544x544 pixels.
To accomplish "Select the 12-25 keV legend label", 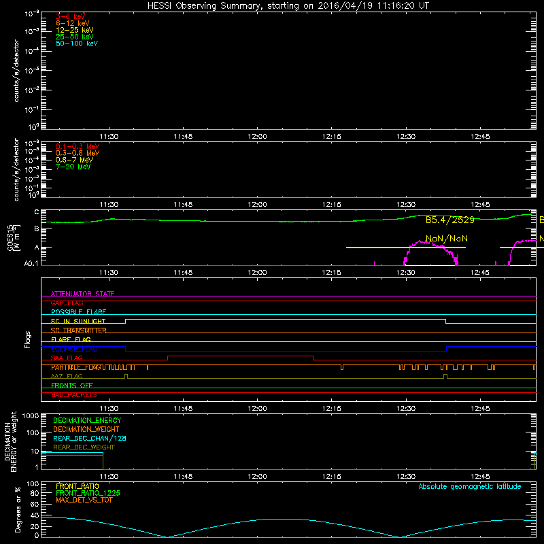I will pyautogui.click(x=75, y=30).
